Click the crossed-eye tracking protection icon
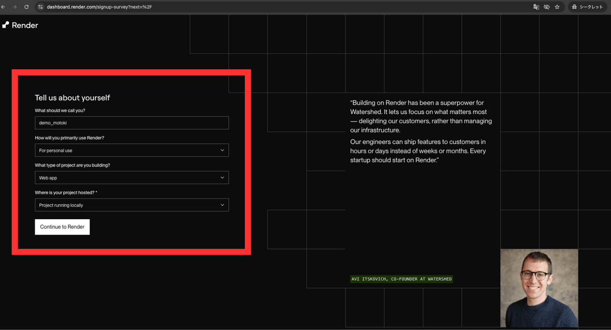The height and width of the screenshot is (330, 611). click(547, 7)
